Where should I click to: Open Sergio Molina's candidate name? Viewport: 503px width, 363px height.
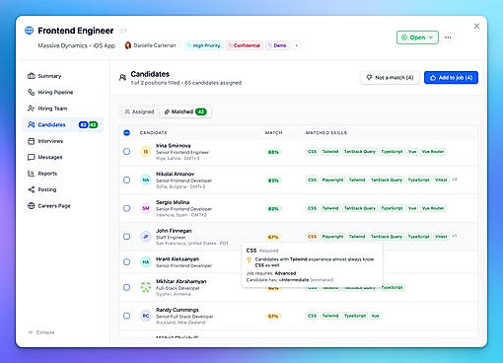[x=173, y=202]
